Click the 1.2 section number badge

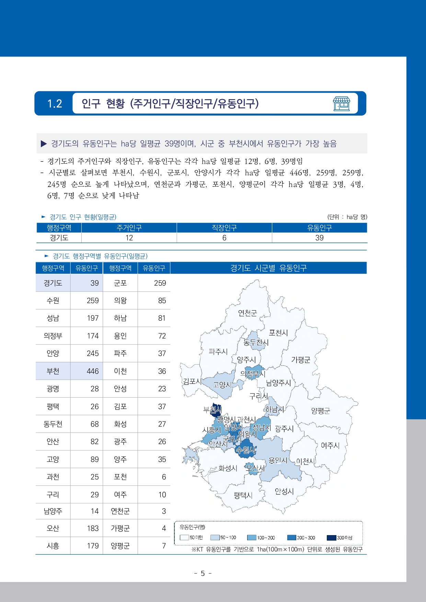point(55,104)
